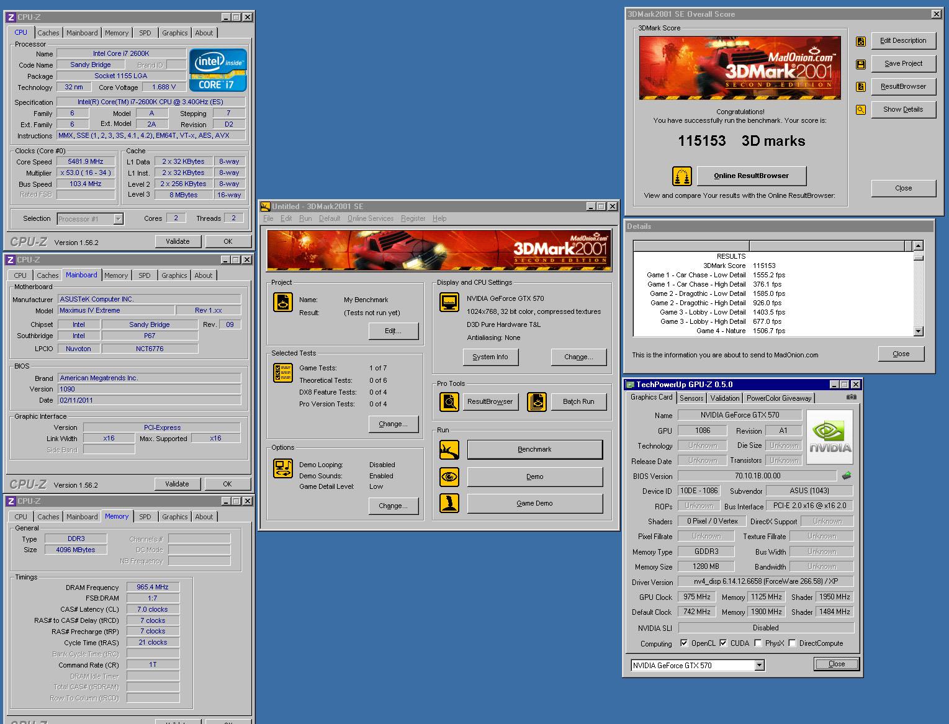Click the Benchmark button
The height and width of the screenshot is (724, 949).
(x=534, y=450)
